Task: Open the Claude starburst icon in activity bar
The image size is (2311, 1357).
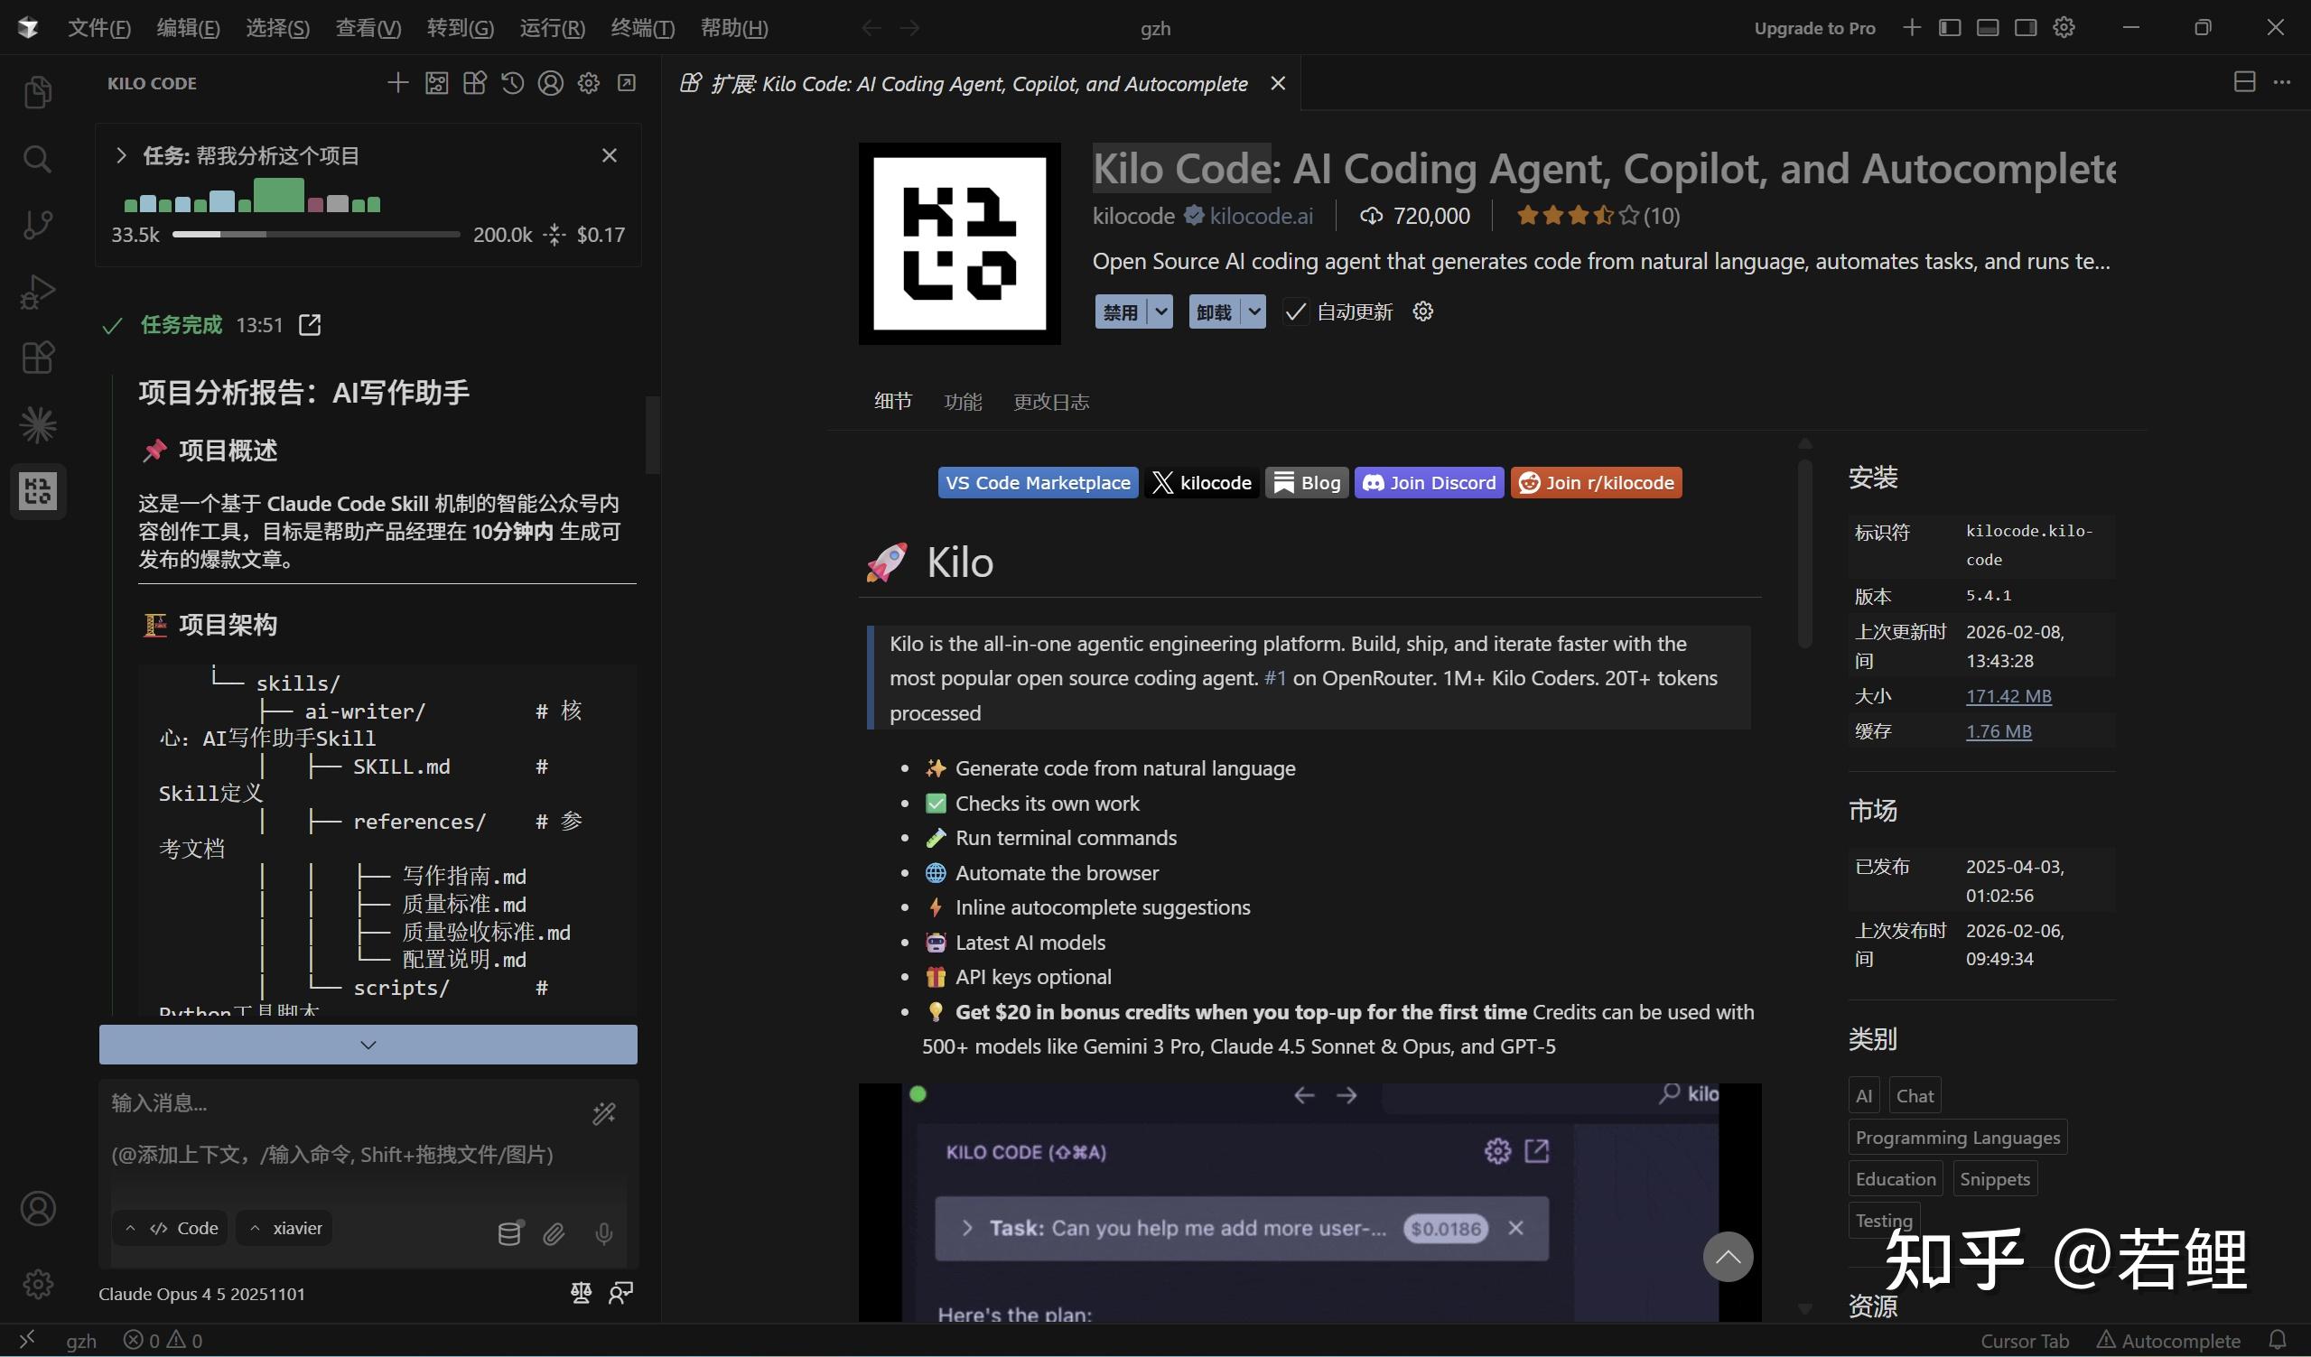Action: (x=38, y=424)
